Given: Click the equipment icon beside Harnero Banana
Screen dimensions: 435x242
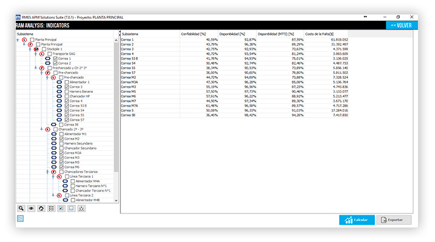Looking at the screenshot, I should coord(60,92).
